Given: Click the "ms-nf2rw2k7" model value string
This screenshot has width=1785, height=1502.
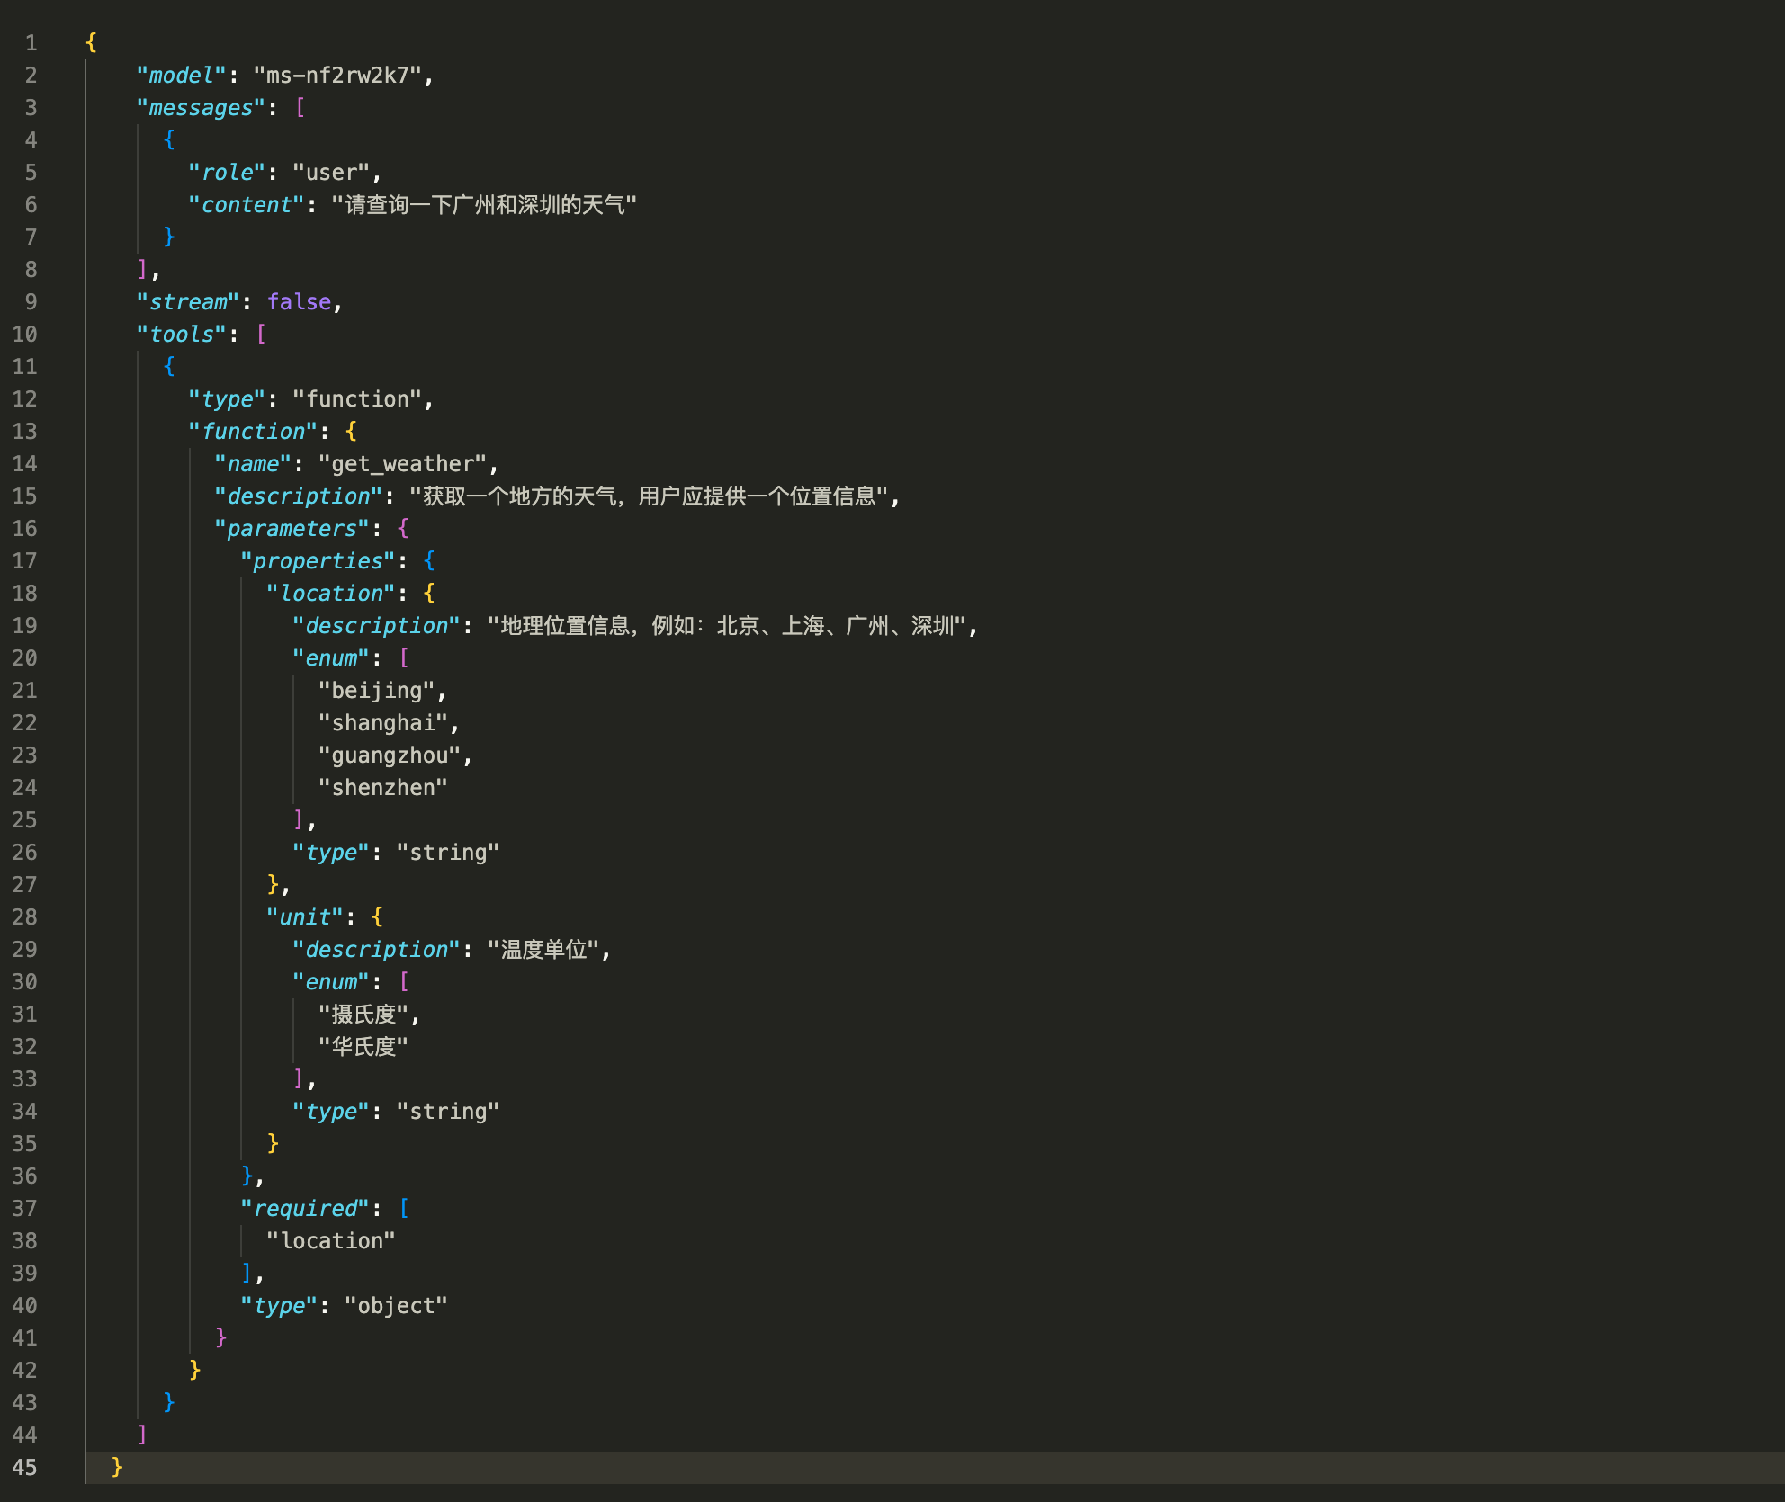Looking at the screenshot, I should (x=337, y=76).
